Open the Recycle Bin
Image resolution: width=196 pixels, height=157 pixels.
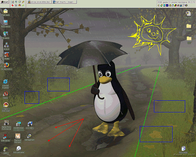click(183, 150)
